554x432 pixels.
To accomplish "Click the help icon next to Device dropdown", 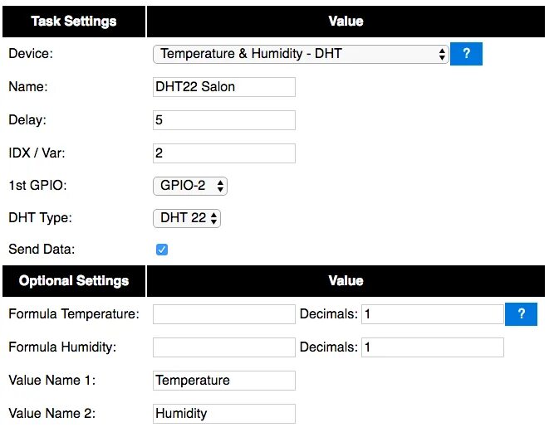I will pyautogui.click(x=466, y=54).
